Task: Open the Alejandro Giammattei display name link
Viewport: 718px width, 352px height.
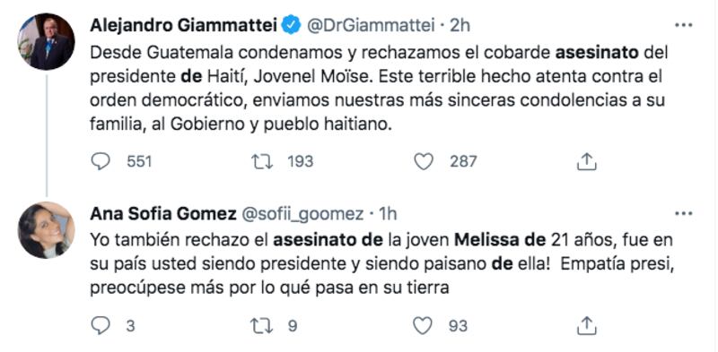Action: click(x=184, y=26)
